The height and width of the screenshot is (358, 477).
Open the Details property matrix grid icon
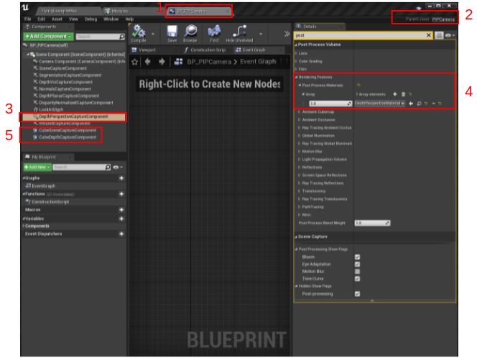click(x=439, y=35)
